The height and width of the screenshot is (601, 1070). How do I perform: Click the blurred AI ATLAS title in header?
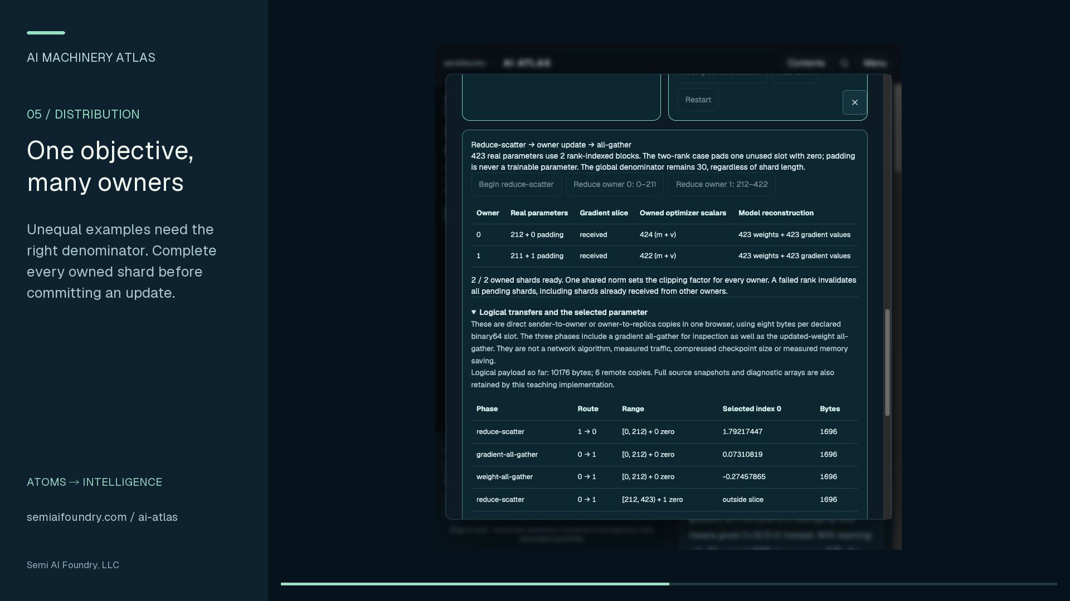pos(527,63)
